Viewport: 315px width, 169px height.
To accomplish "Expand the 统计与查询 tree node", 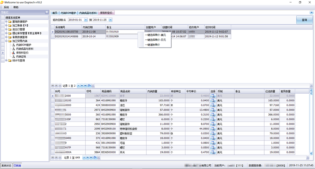I will (6, 60).
